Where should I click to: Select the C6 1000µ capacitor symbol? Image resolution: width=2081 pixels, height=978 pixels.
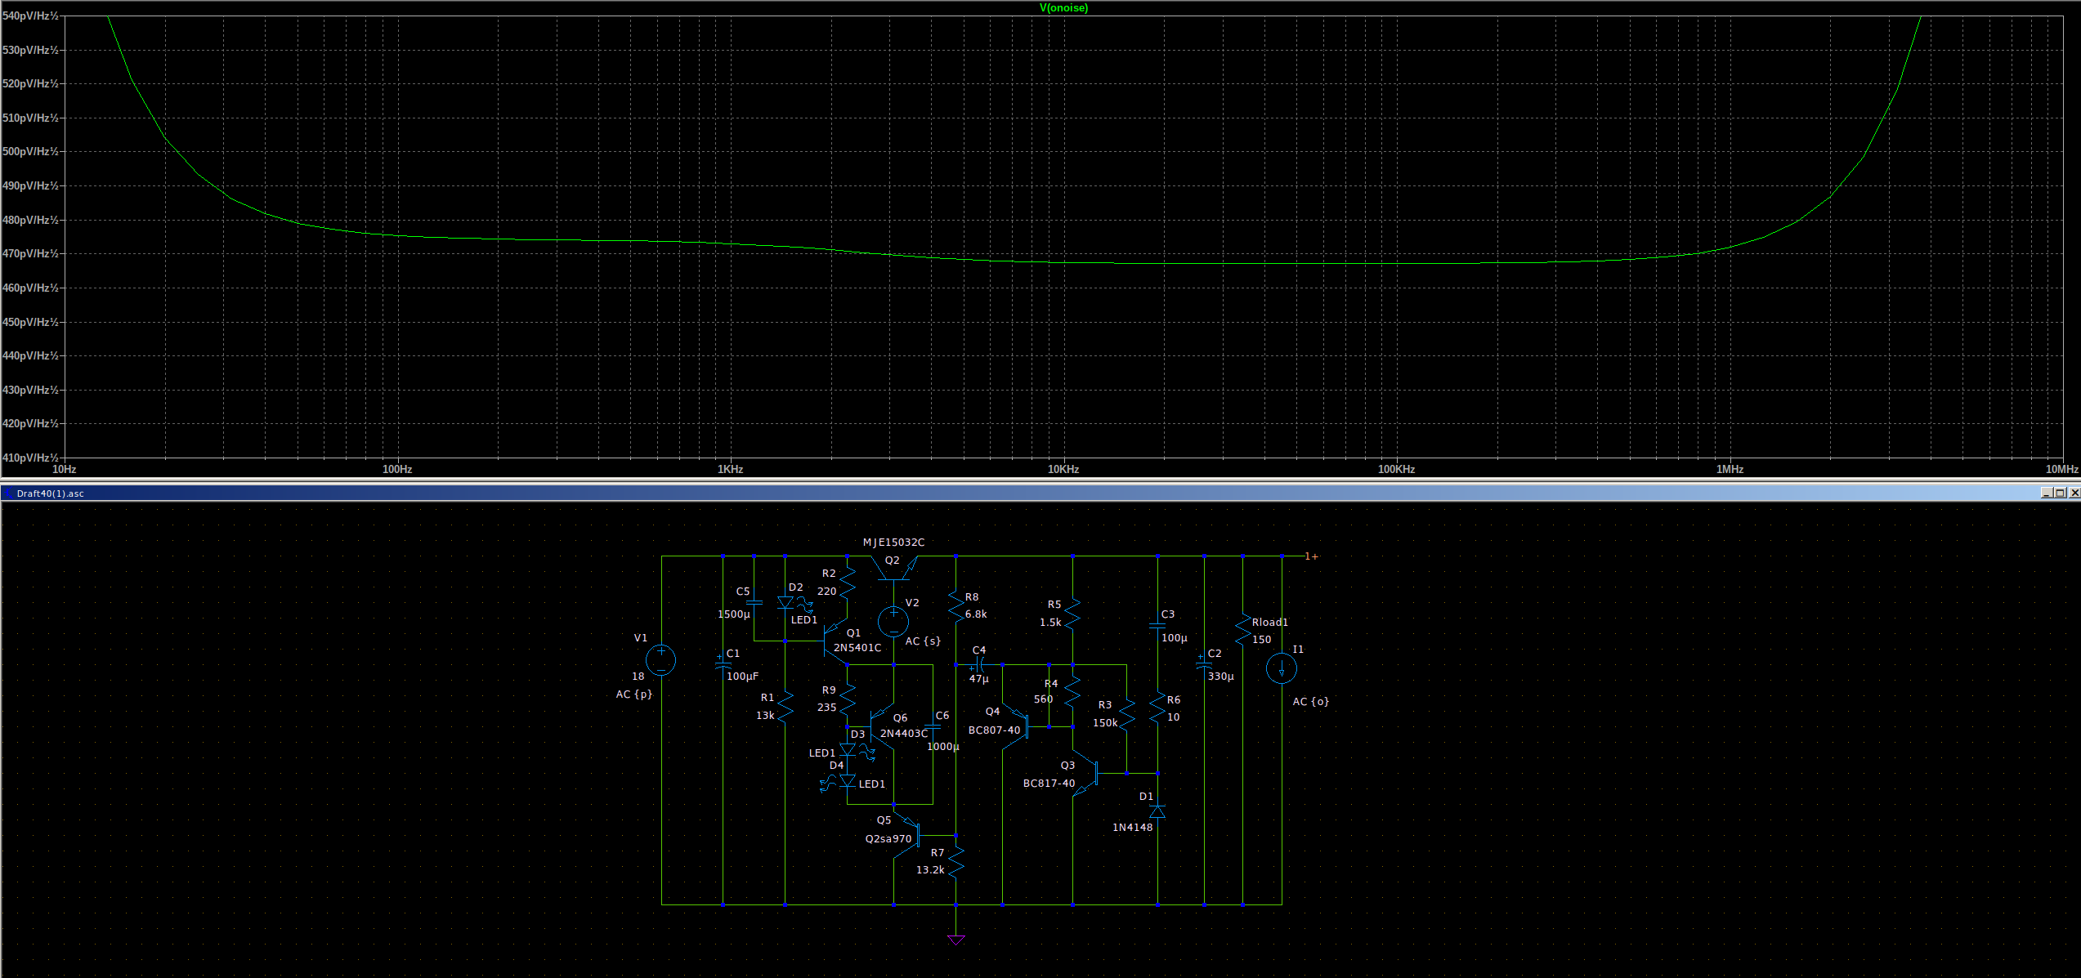(932, 726)
